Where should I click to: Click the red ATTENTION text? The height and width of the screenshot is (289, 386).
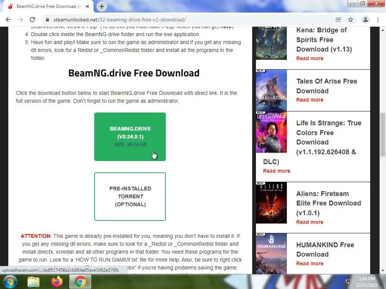(x=35, y=236)
